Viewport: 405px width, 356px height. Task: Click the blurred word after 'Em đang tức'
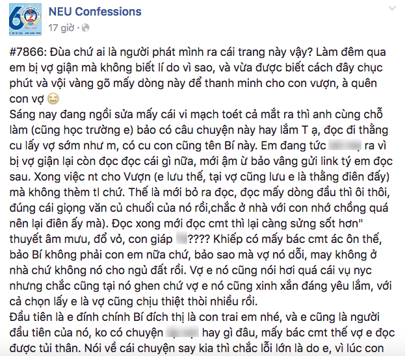[x=345, y=146]
